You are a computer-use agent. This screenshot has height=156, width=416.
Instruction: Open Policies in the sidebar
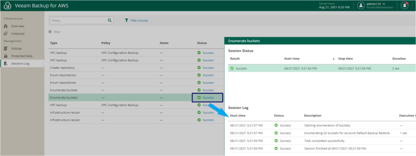(x=16, y=49)
